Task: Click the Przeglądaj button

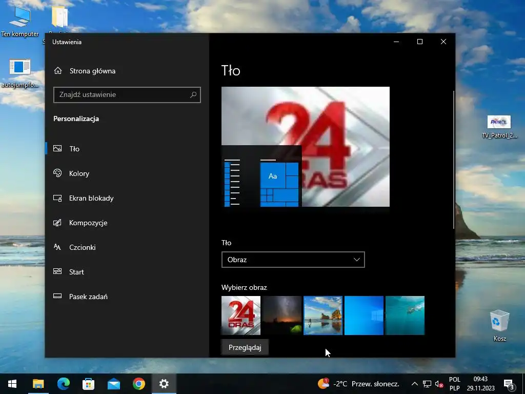Action: pyautogui.click(x=245, y=347)
